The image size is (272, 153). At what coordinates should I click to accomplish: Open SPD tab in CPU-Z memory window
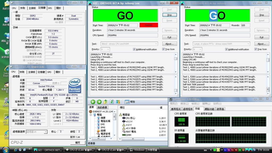[x=50, y=8]
